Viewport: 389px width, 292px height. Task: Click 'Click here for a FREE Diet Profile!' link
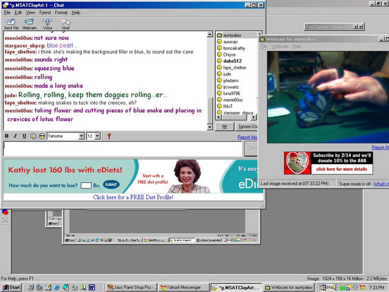(133, 197)
